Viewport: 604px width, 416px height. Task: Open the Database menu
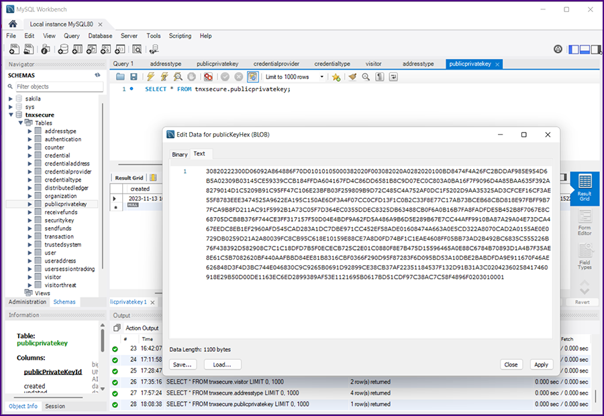(x=100, y=36)
